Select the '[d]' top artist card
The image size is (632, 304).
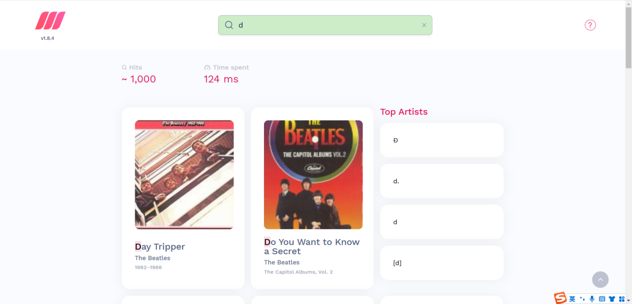[x=442, y=263]
